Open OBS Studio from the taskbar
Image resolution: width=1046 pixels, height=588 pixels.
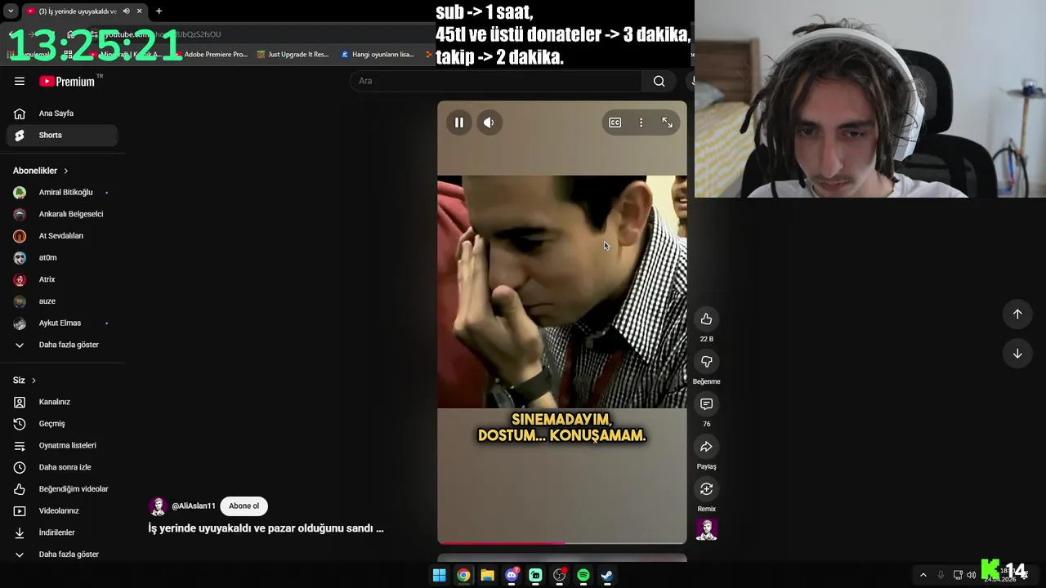click(559, 575)
